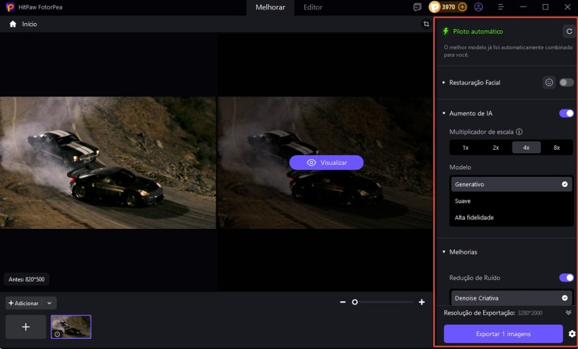This screenshot has height=349, width=578.
Task: Click the lightning Piloto automático icon
Action: (x=446, y=31)
